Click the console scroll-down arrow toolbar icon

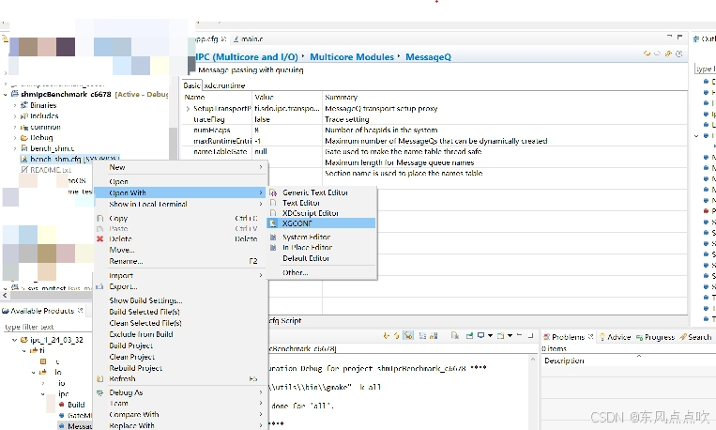(387, 336)
